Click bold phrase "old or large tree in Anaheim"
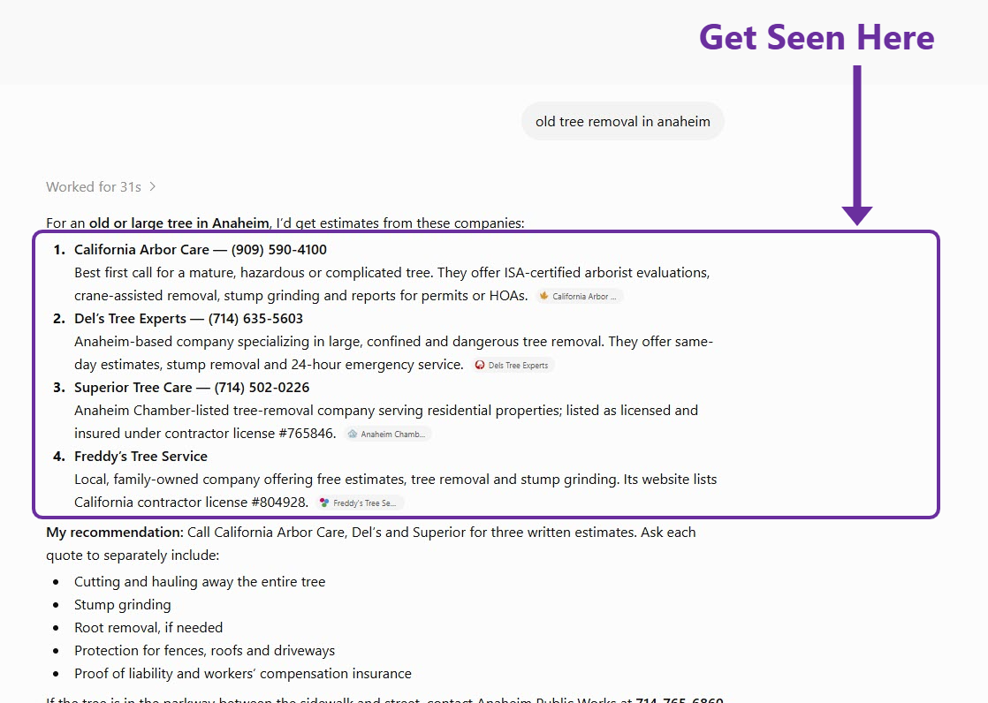 coord(179,223)
